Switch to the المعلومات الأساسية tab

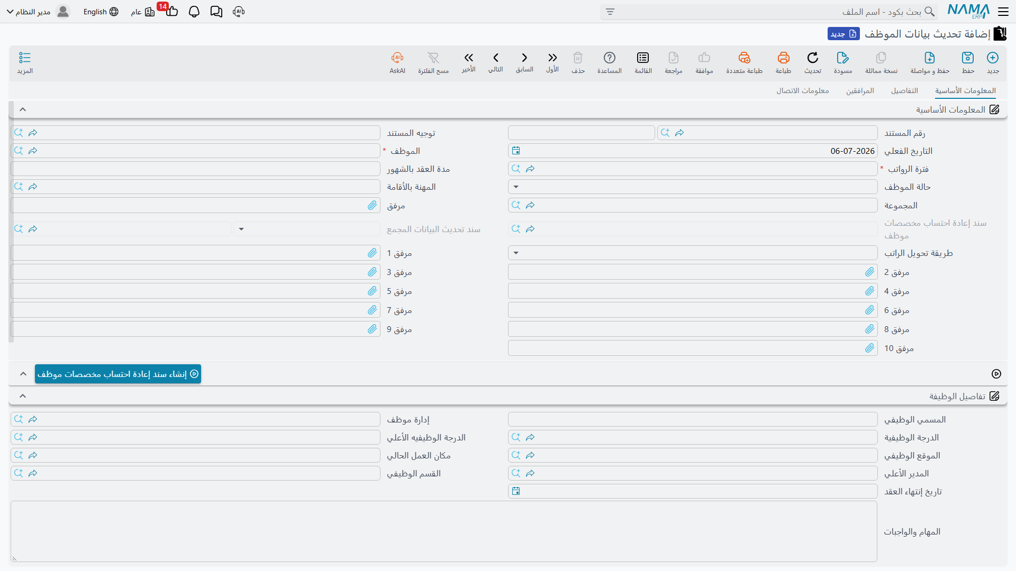coord(965,91)
